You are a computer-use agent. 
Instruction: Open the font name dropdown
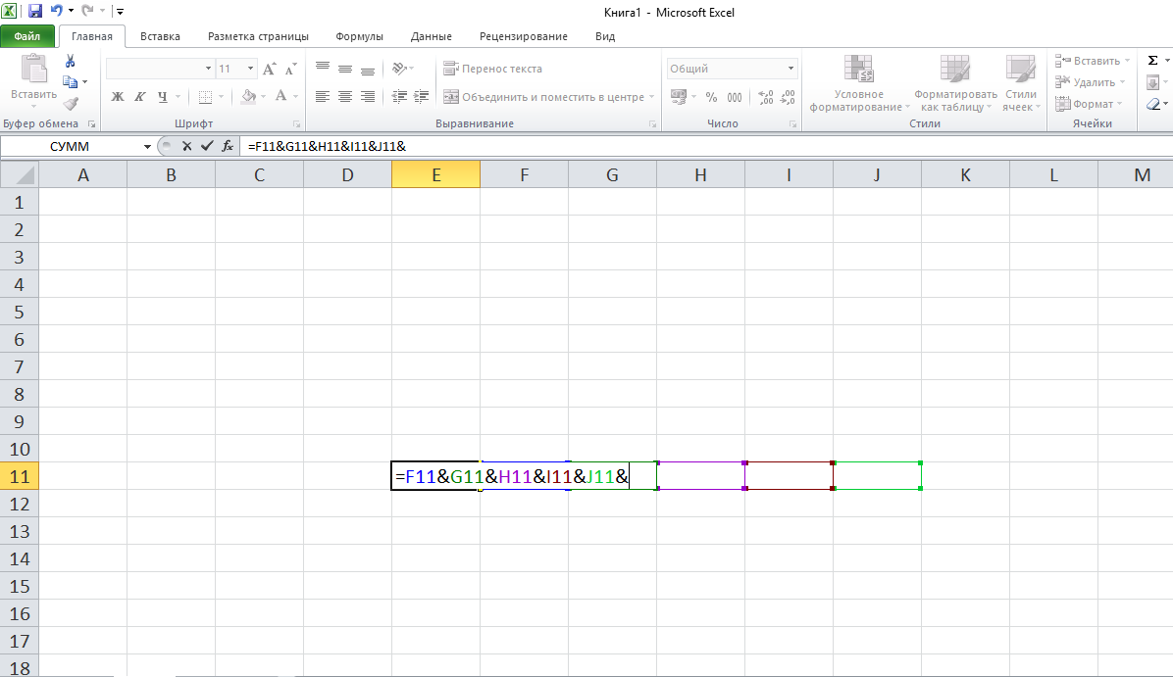(208, 68)
